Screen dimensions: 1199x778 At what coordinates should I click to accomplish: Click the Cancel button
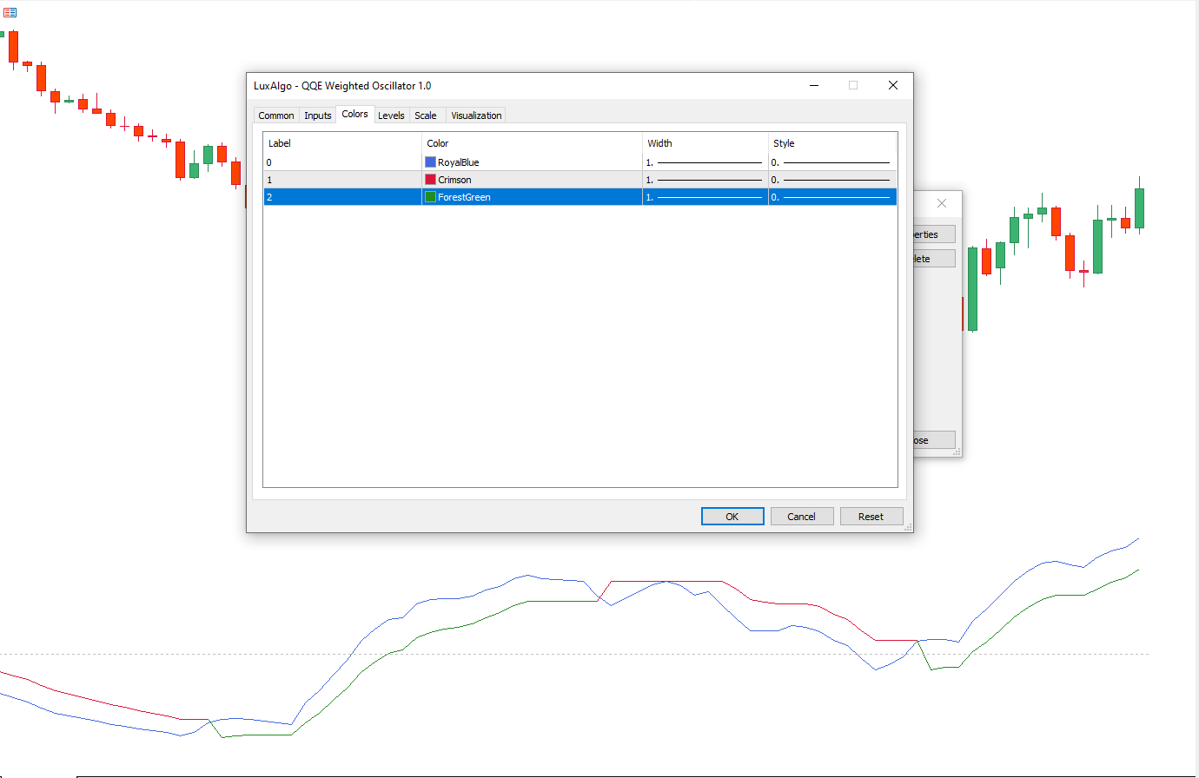801,517
